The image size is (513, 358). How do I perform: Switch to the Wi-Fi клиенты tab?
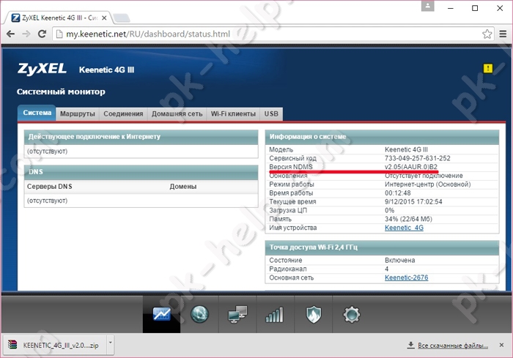233,113
